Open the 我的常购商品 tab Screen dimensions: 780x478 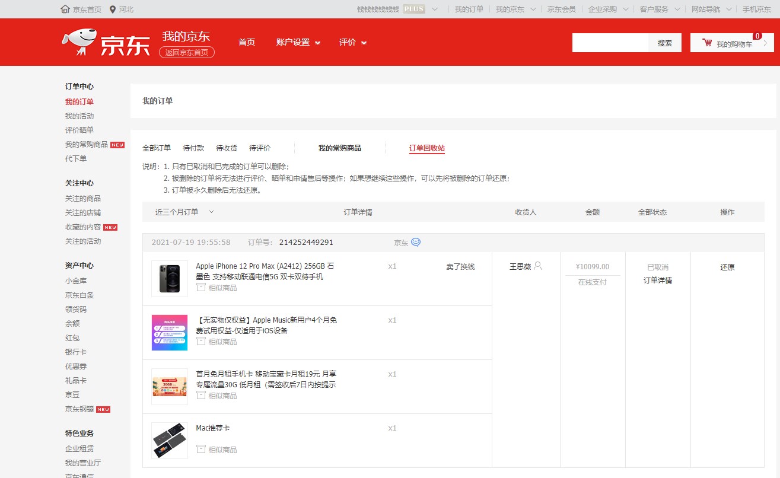pos(340,148)
